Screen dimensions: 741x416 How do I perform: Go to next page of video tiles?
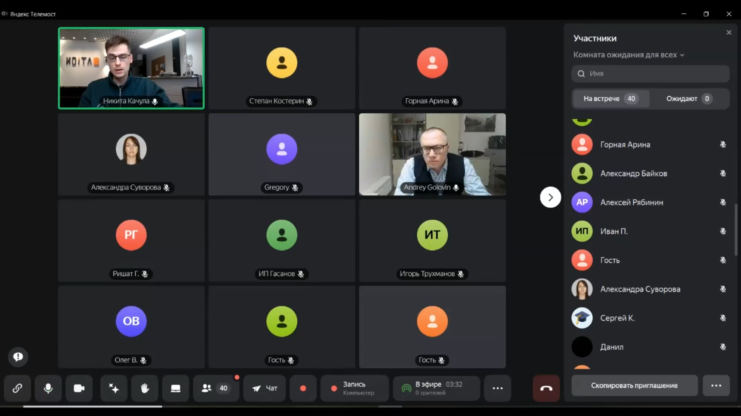pyautogui.click(x=550, y=197)
